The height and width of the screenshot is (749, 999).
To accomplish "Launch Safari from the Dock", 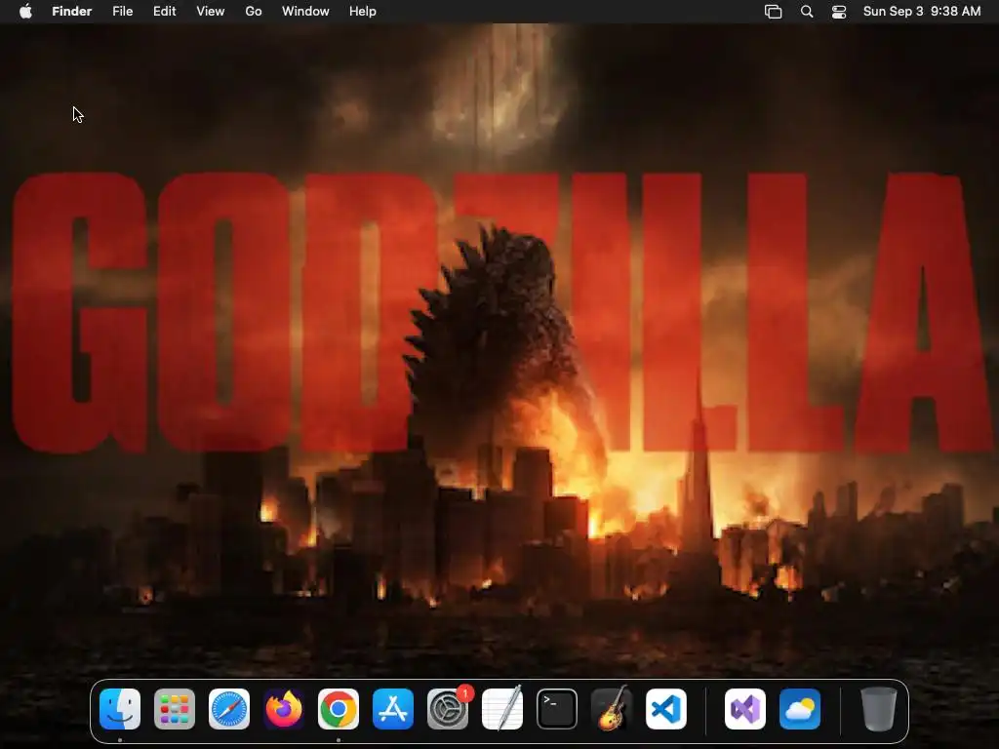I will (x=229, y=709).
